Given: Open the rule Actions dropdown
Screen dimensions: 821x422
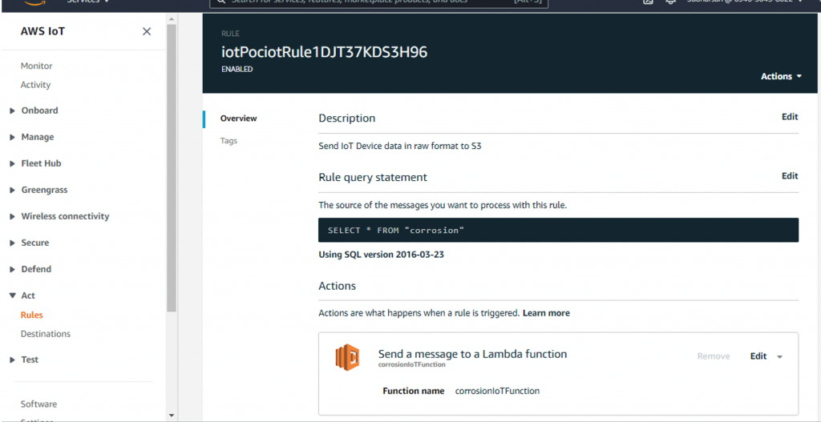Looking at the screenshot, I should 781,76.
